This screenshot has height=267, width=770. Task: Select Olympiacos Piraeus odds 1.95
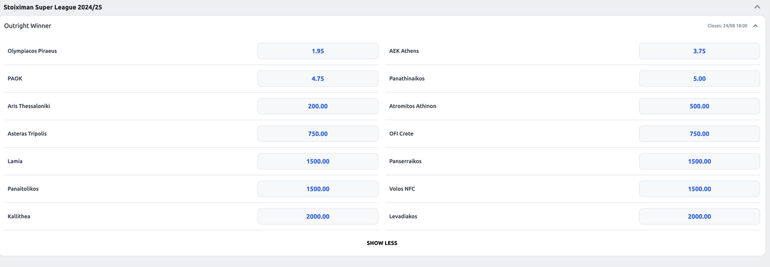tap(318, 51)
